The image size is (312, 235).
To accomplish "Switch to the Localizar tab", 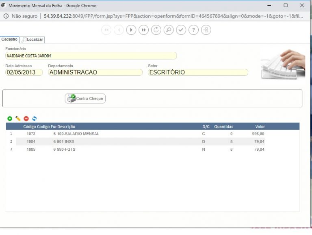I will pos(32,40).
